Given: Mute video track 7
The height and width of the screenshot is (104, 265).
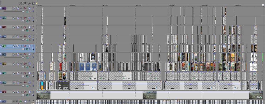Looking at the screenshot, I should tap(30, 8).
